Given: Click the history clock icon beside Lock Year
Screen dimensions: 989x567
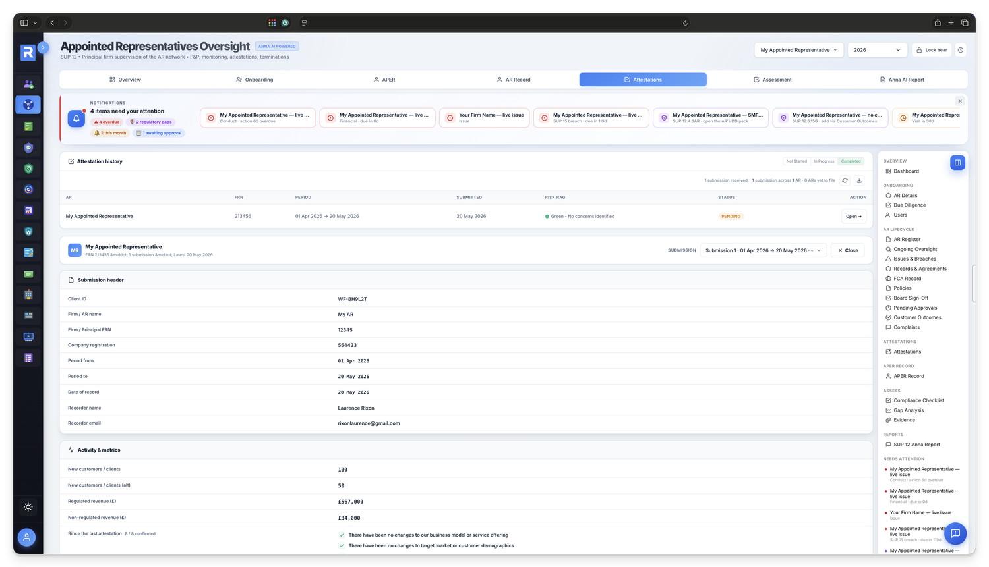Looking at the screenshot, I should [x=961, y=50].
